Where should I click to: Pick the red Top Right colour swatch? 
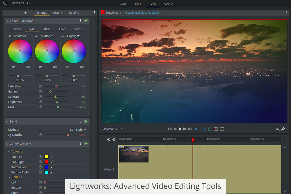[46, 162]
